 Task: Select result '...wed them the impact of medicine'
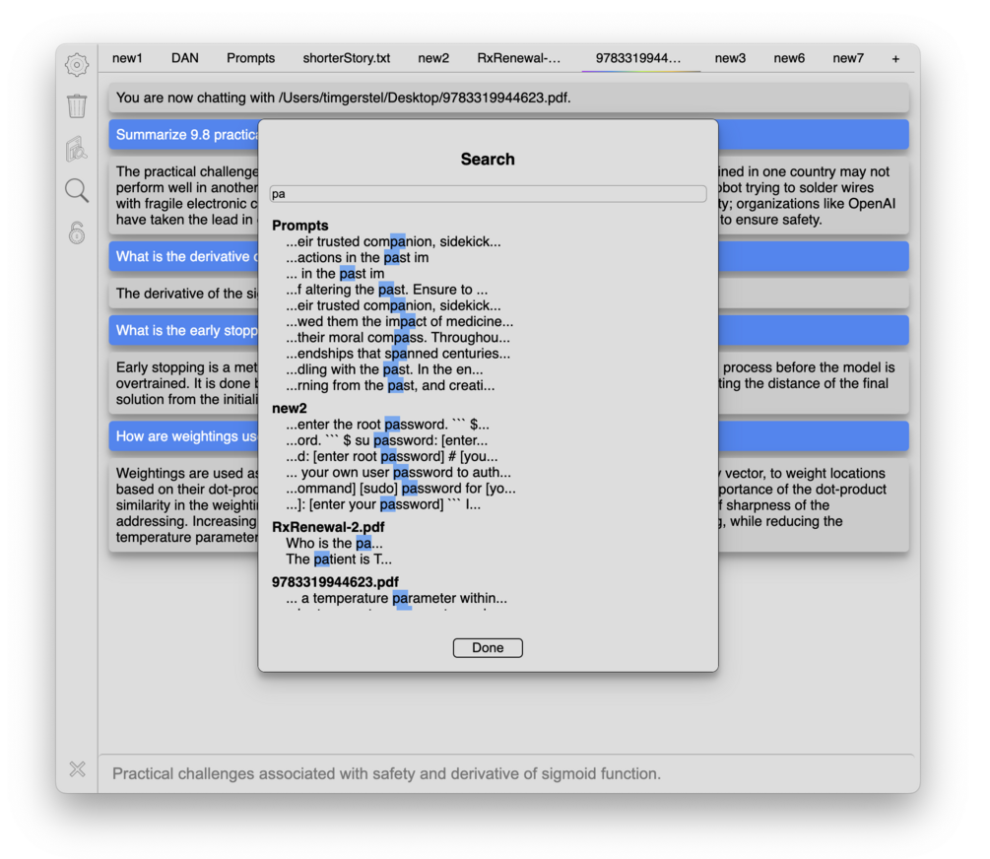point(399,321)
